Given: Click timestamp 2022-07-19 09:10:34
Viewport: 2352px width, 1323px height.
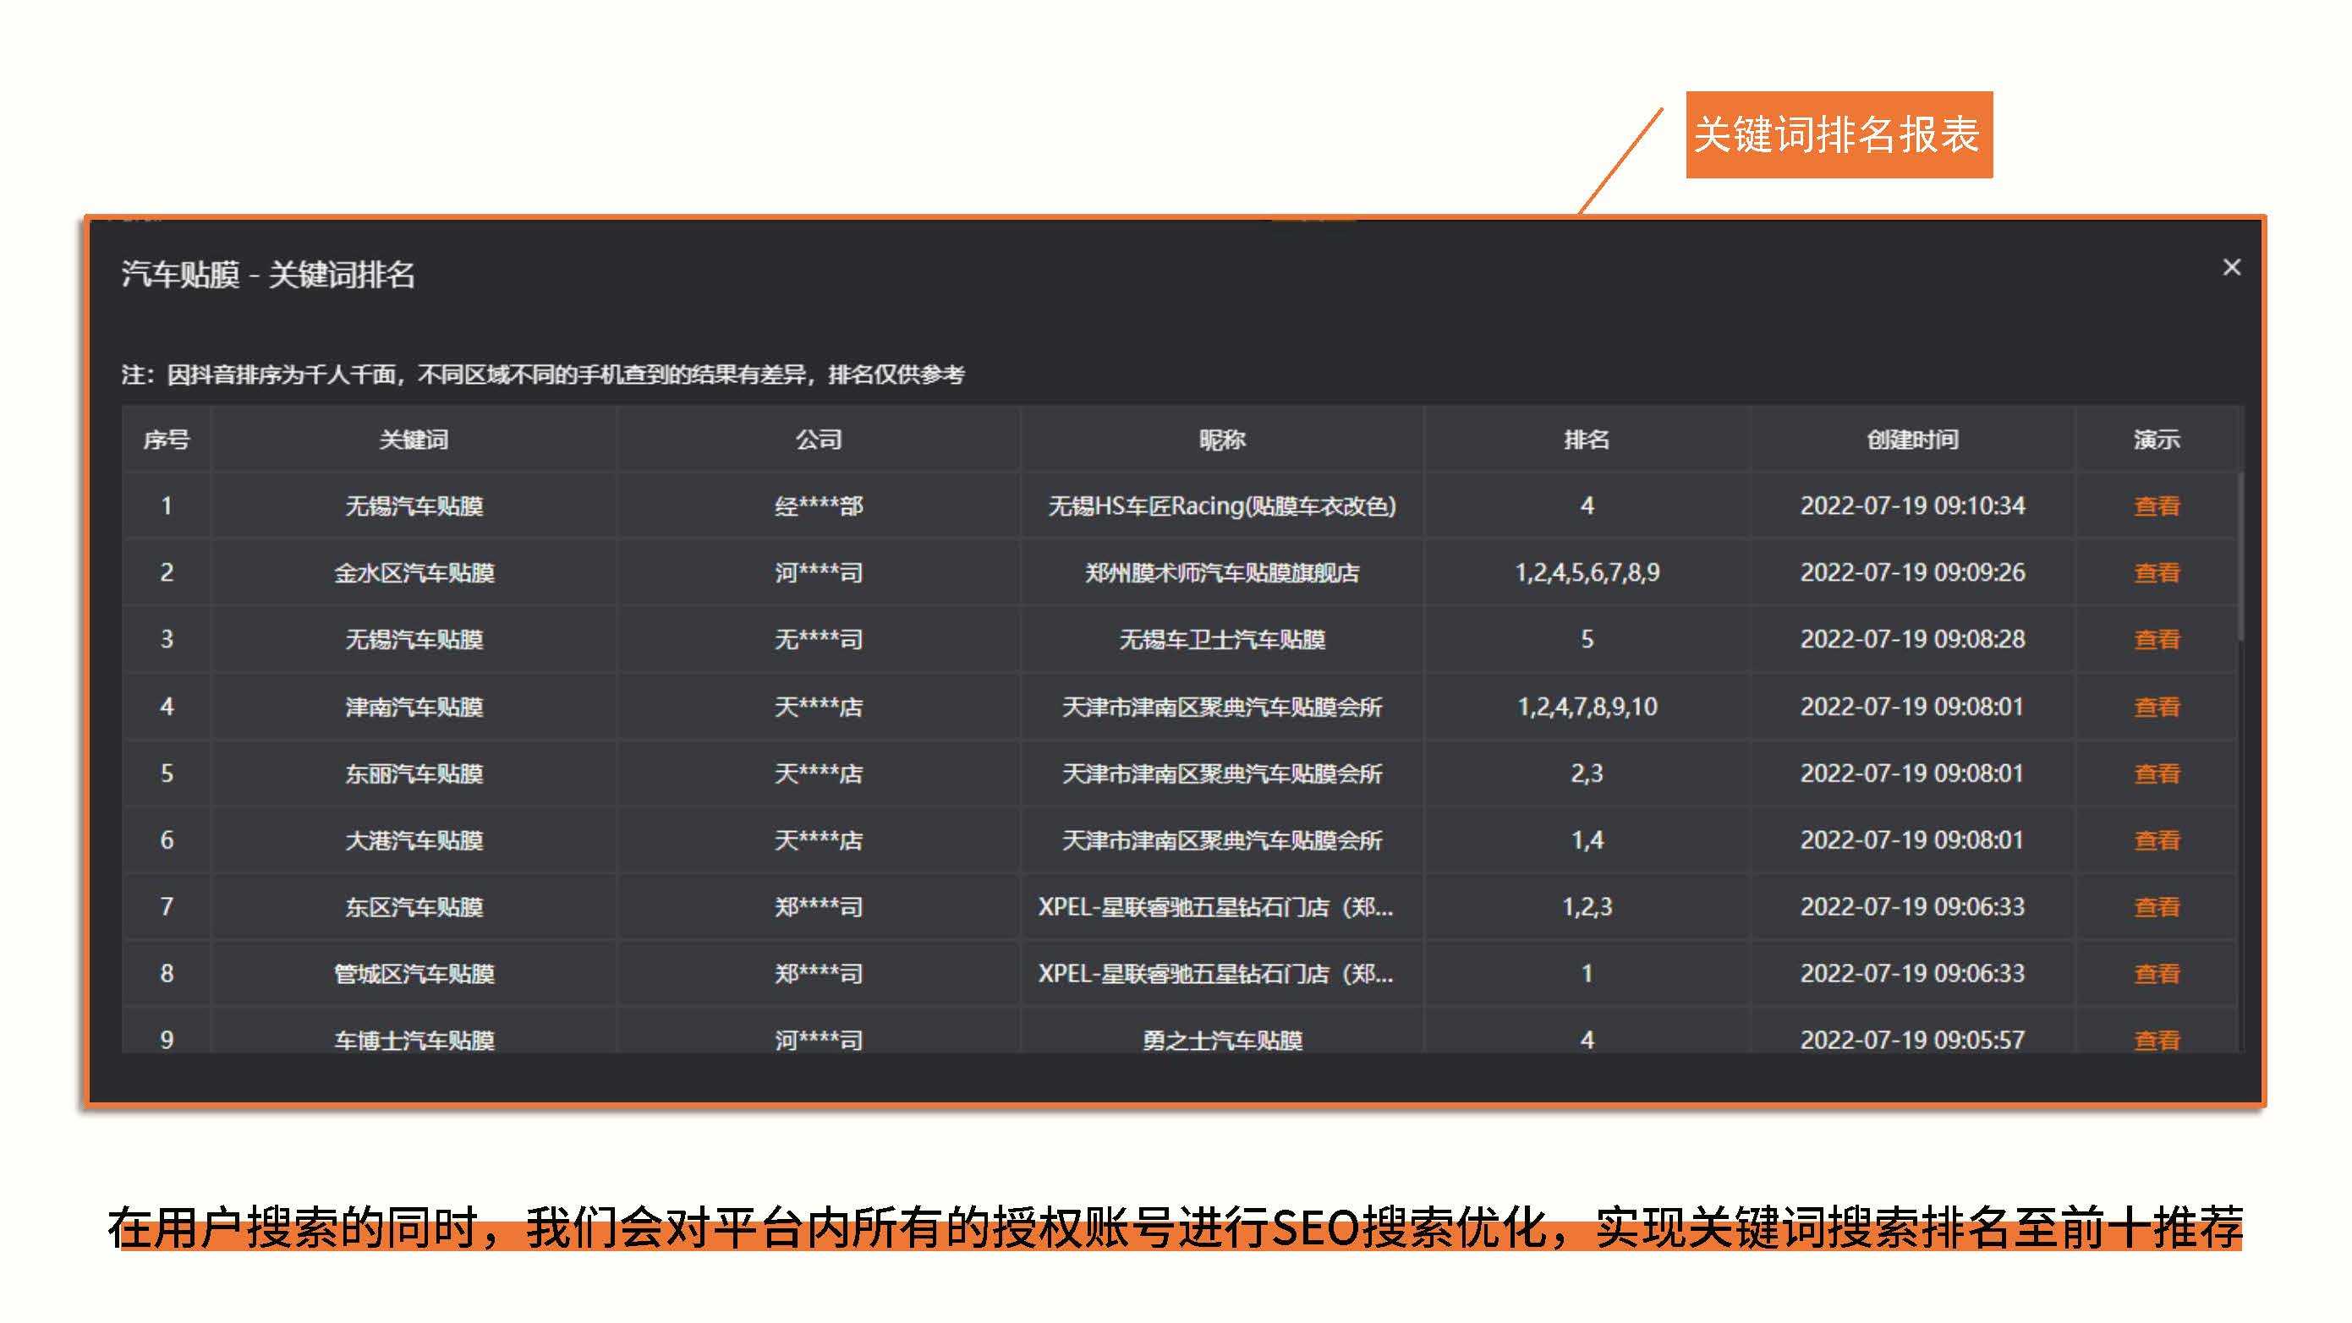Looking at the screenshot, I should click(1913, 506).
